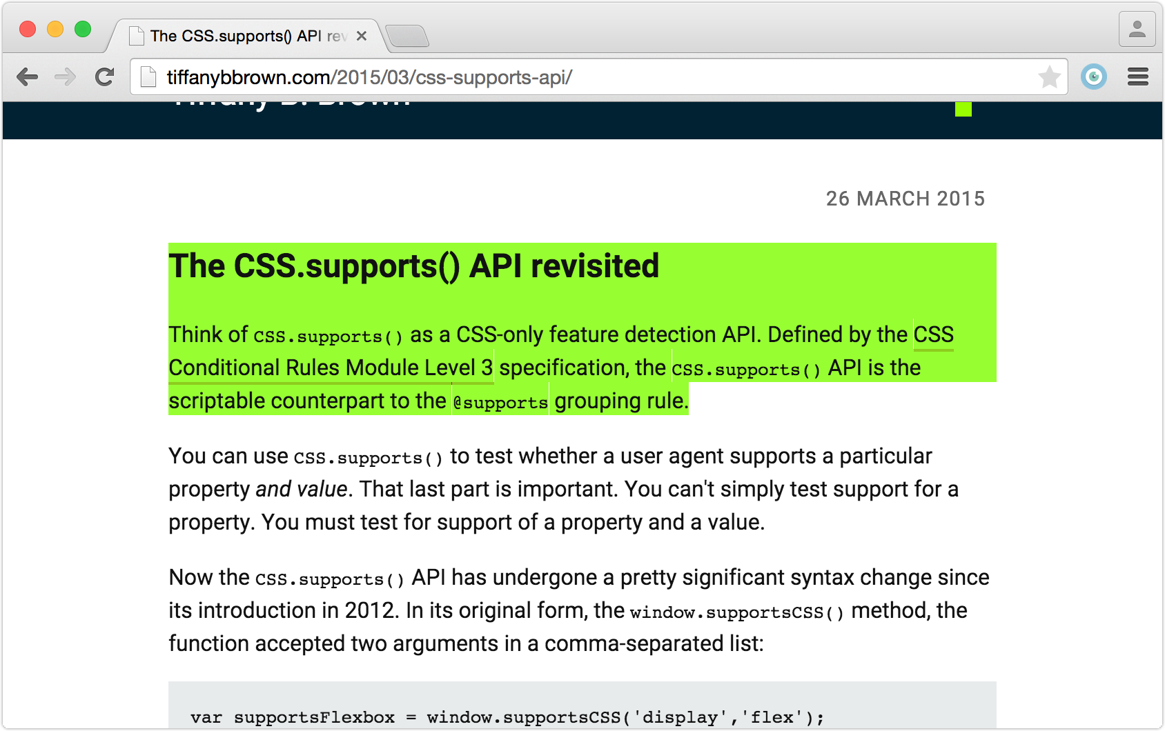Screen dimensions: 1165x731
Task: Close the window with the red button
Action: 28,29
